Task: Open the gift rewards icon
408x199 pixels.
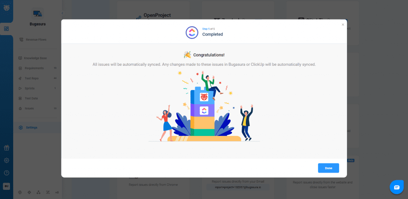Action: pyautogui.click(x=6, y=148)
